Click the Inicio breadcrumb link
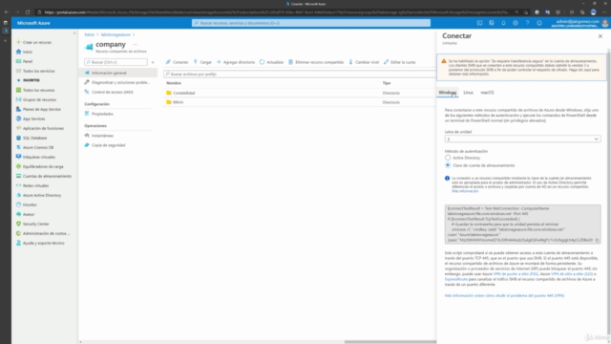The width and height of the screenshot is (611, 344). (90, 34)
